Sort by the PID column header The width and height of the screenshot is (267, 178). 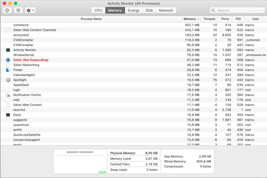[x=238, y=19]
